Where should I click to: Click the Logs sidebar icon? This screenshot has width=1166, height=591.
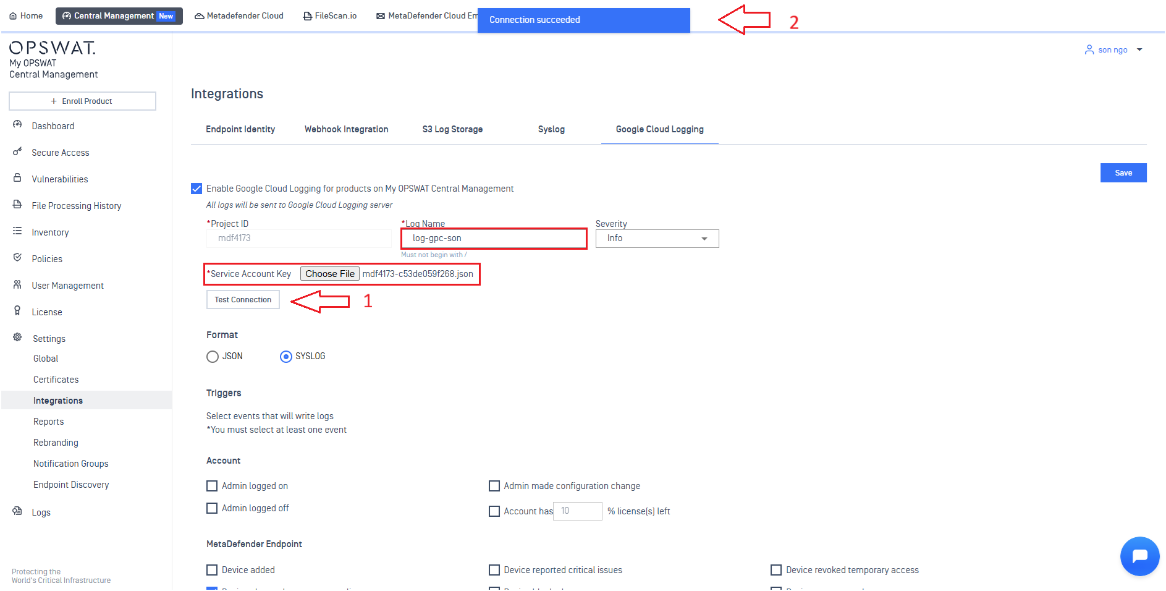tap(17, 511)
